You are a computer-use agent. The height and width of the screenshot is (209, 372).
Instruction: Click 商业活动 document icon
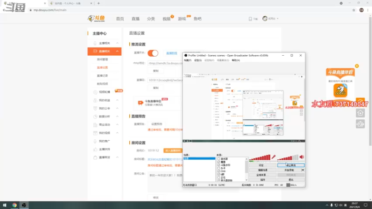pos(95,124)
